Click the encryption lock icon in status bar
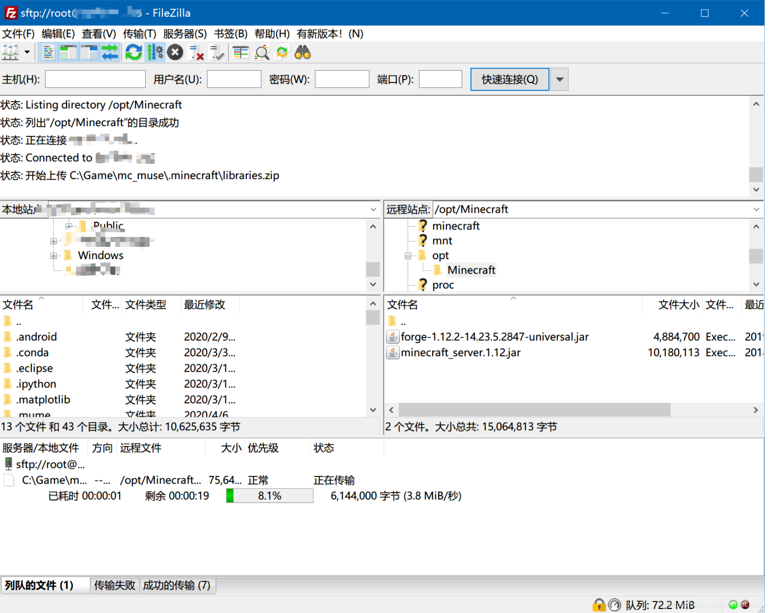 click(x=599, y=604)
